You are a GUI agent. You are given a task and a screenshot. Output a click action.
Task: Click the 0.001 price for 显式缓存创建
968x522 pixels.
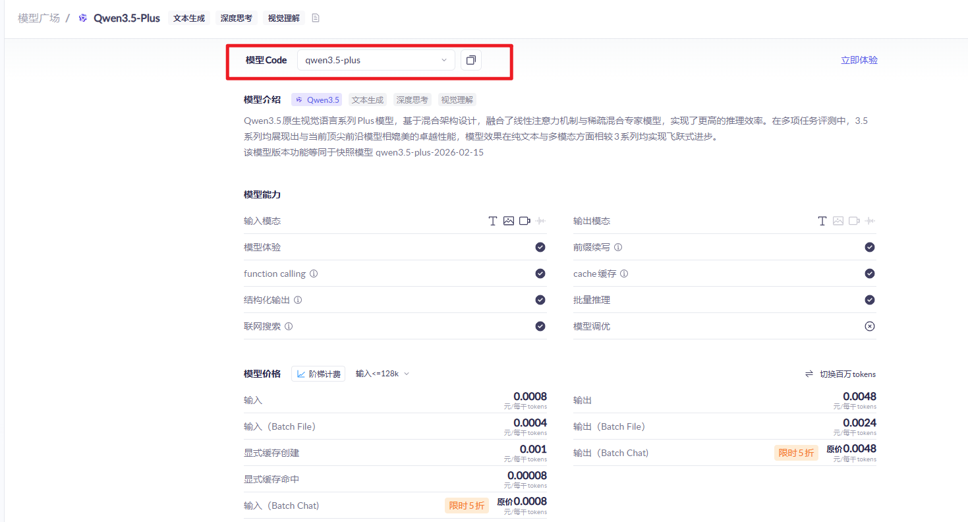pos(533,449)
